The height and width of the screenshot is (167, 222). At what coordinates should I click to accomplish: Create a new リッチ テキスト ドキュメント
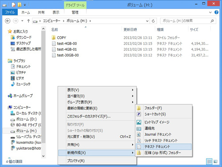click(x=164, y=140)
